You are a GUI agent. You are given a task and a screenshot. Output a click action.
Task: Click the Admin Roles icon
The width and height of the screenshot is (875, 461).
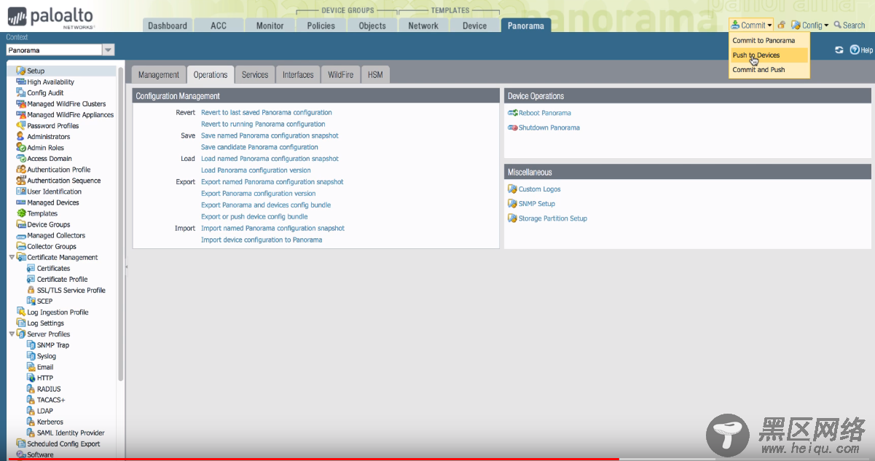point(21,147)
